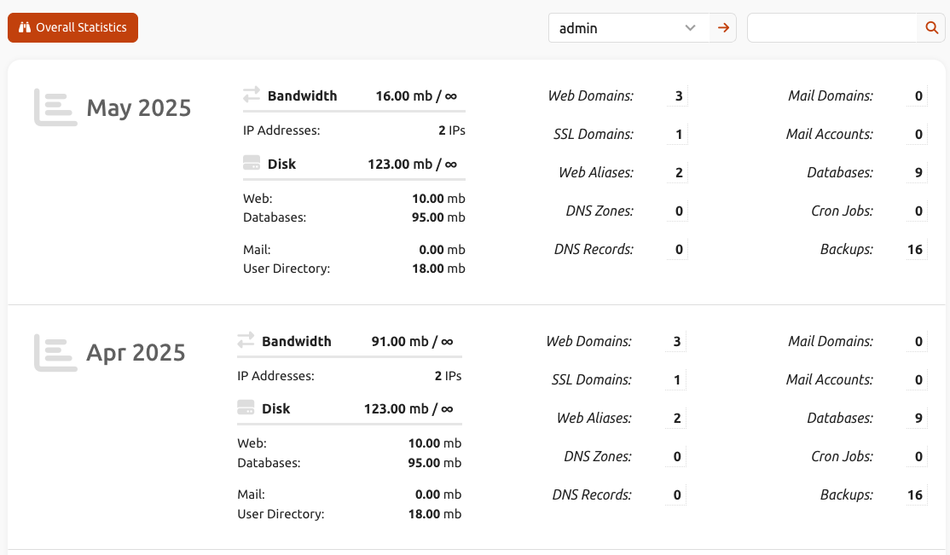Screen dimensions: 950x555
Task: Click May 2025 Web Domains count 3
Action: 679,95
